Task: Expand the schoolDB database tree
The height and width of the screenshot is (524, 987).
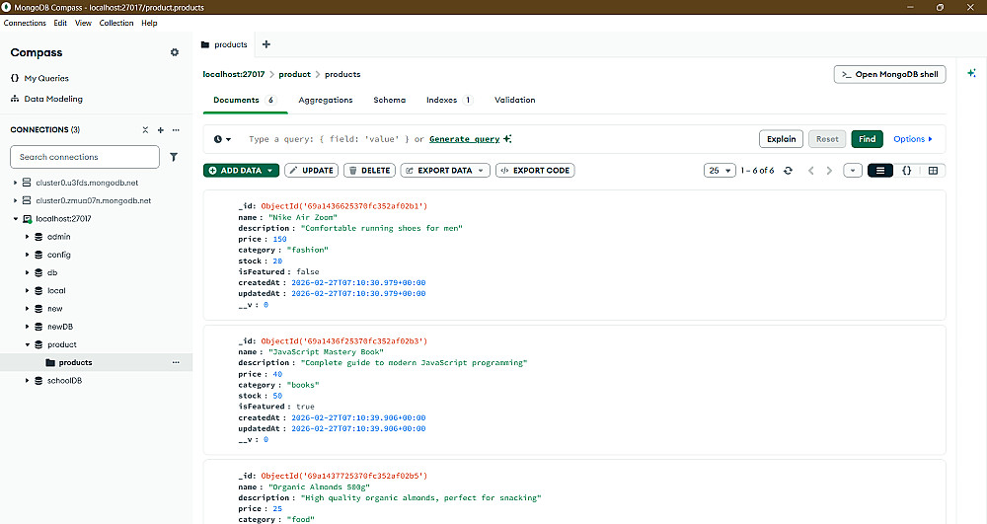Action: [x=28, y=381]
